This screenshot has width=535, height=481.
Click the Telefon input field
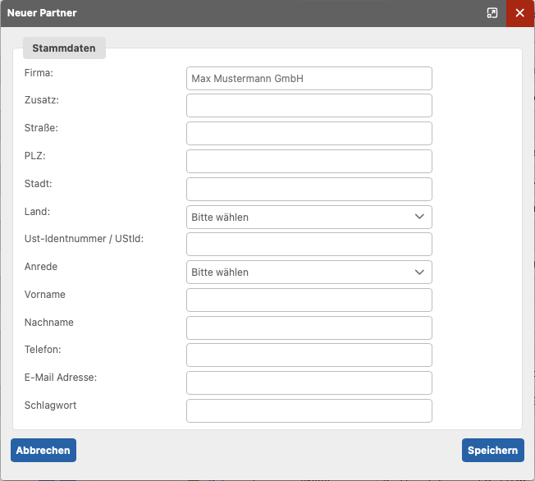pyautogui.click(x=309, y=355)
